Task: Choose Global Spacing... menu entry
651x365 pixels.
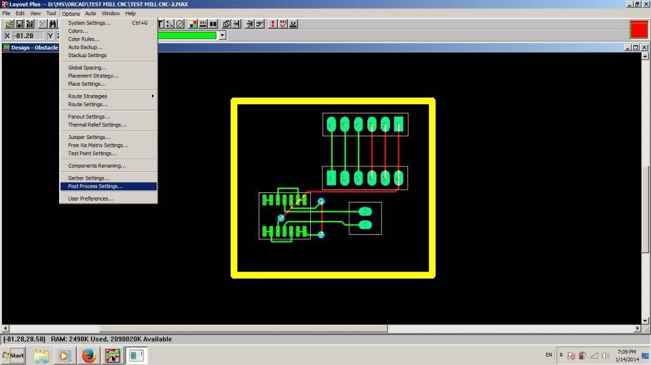Action: point(108,68)
